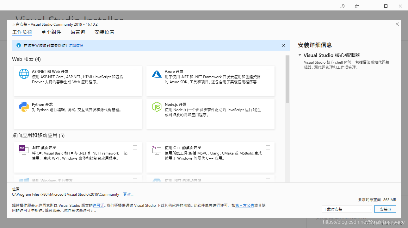Viewport: 408px width, 228px height.
Task: Dismiss the help banner with its X
Action: click(283, 46)
